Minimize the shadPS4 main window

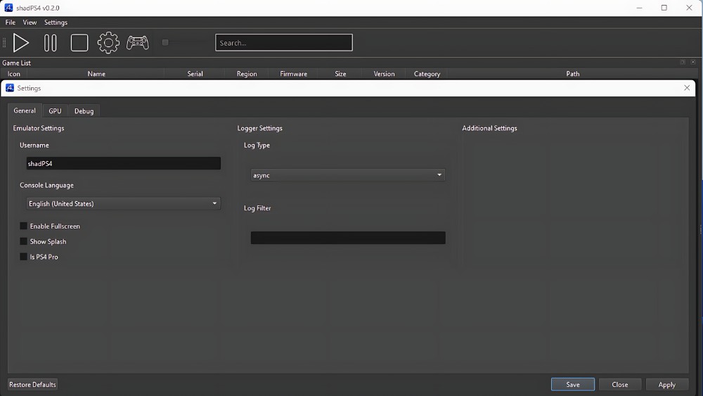pyautogui.click(x=639, y=8)
